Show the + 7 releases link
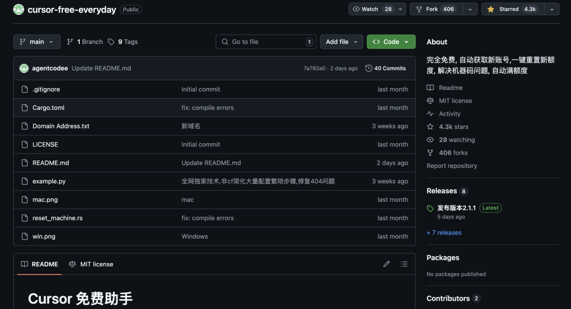The height and width of the screenshot is (309, 571). [x=444, y=232]
